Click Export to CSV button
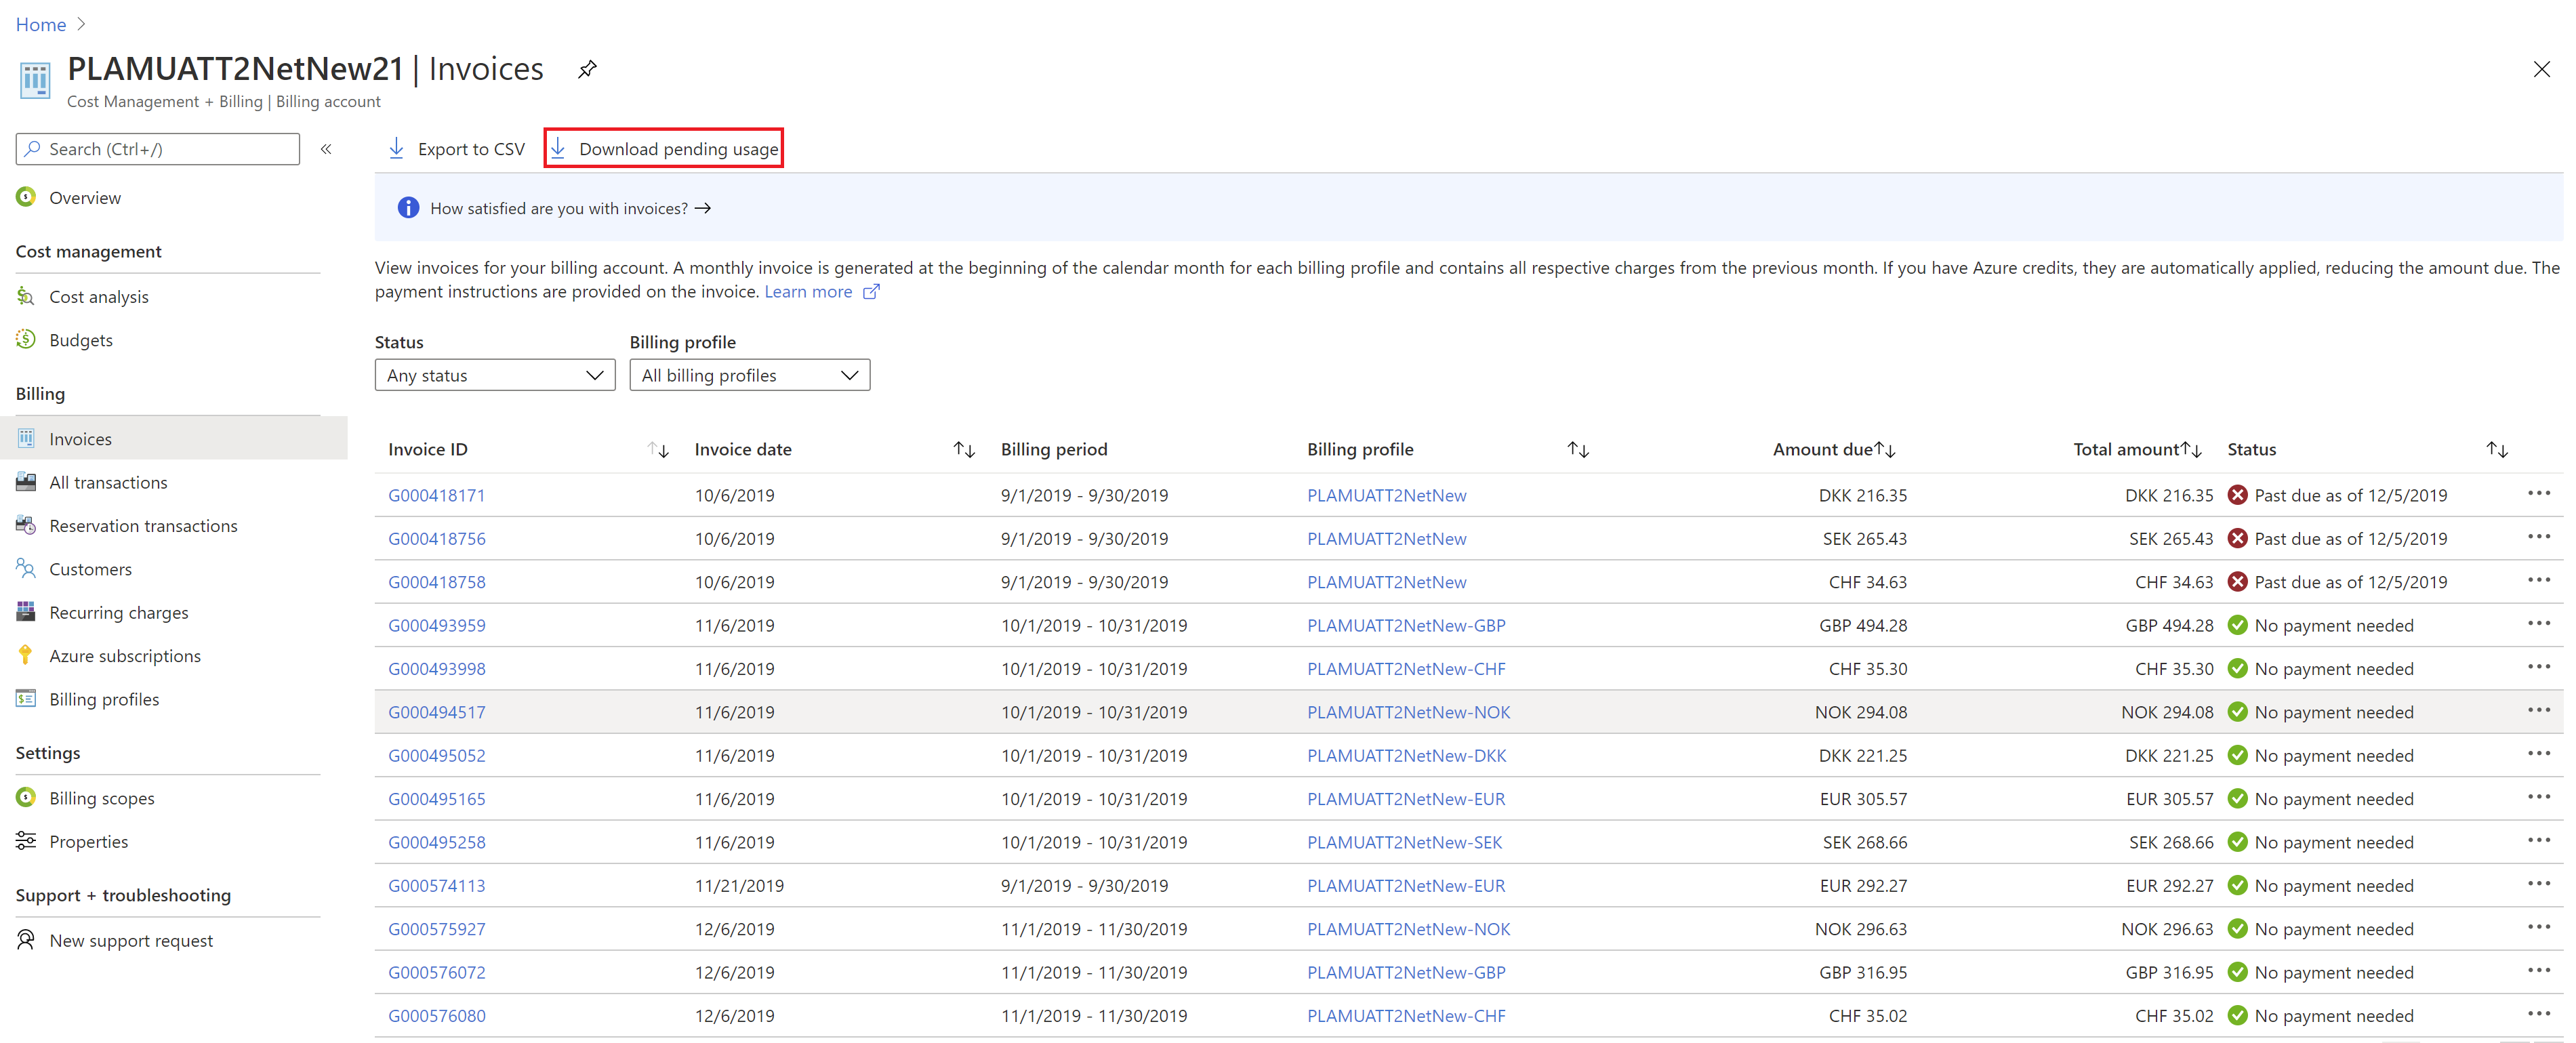The image size is (2576, 1043). tap(456, 148)
